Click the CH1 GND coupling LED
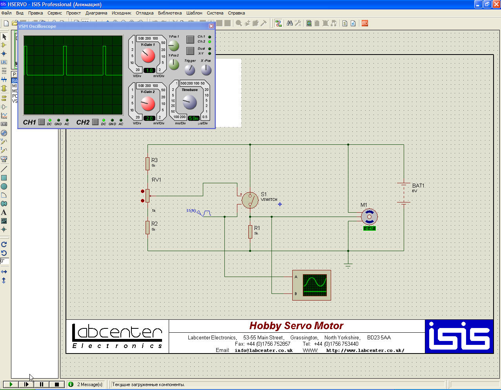Screen dimensions: 501x390 [58, 120]
